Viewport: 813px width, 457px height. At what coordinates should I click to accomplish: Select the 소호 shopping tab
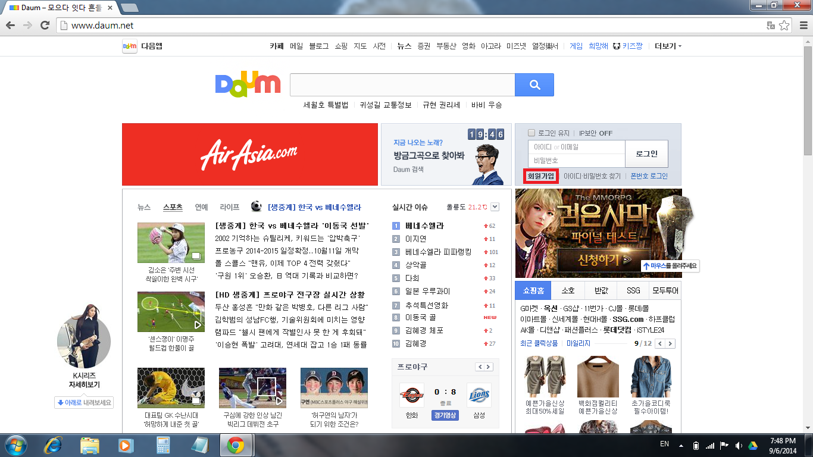pos(568,291)
